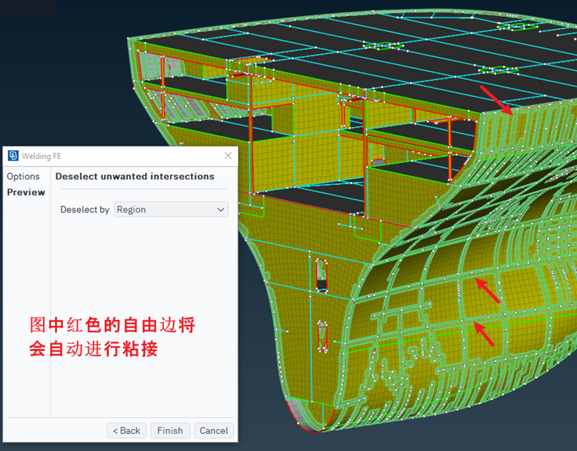Click the red Chinese annotation text
This screenshot has width=577, height=451.
112,336
